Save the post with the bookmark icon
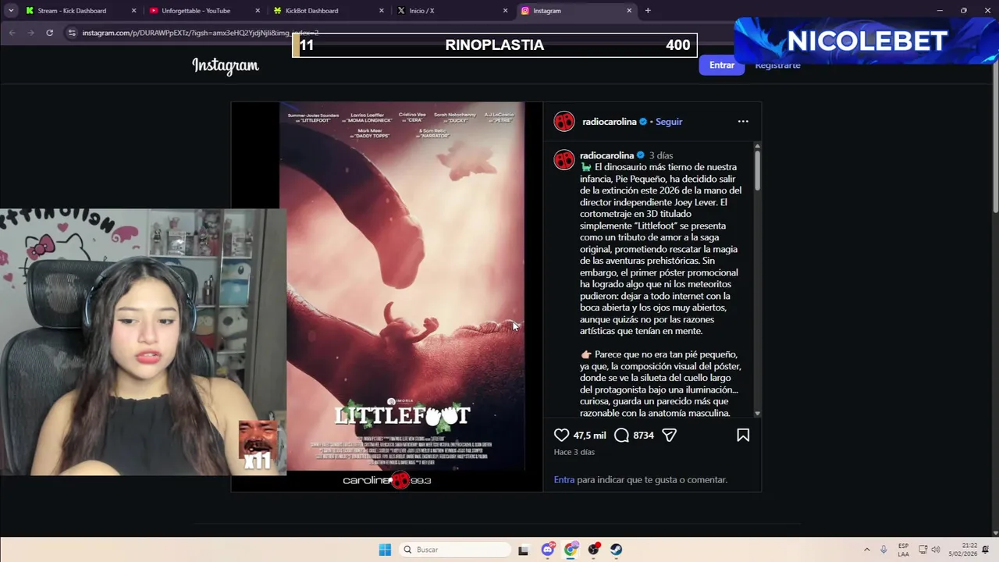999x562 pixels. point(743,435)
